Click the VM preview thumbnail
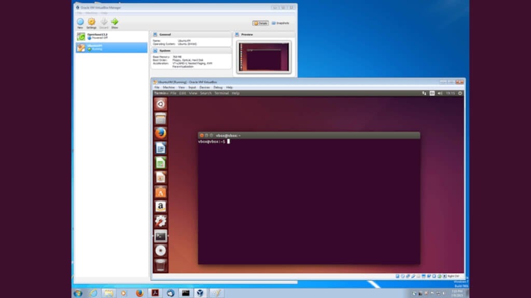Image resolution: width=531 pixels, height=298 pixels. click(263, 56)
